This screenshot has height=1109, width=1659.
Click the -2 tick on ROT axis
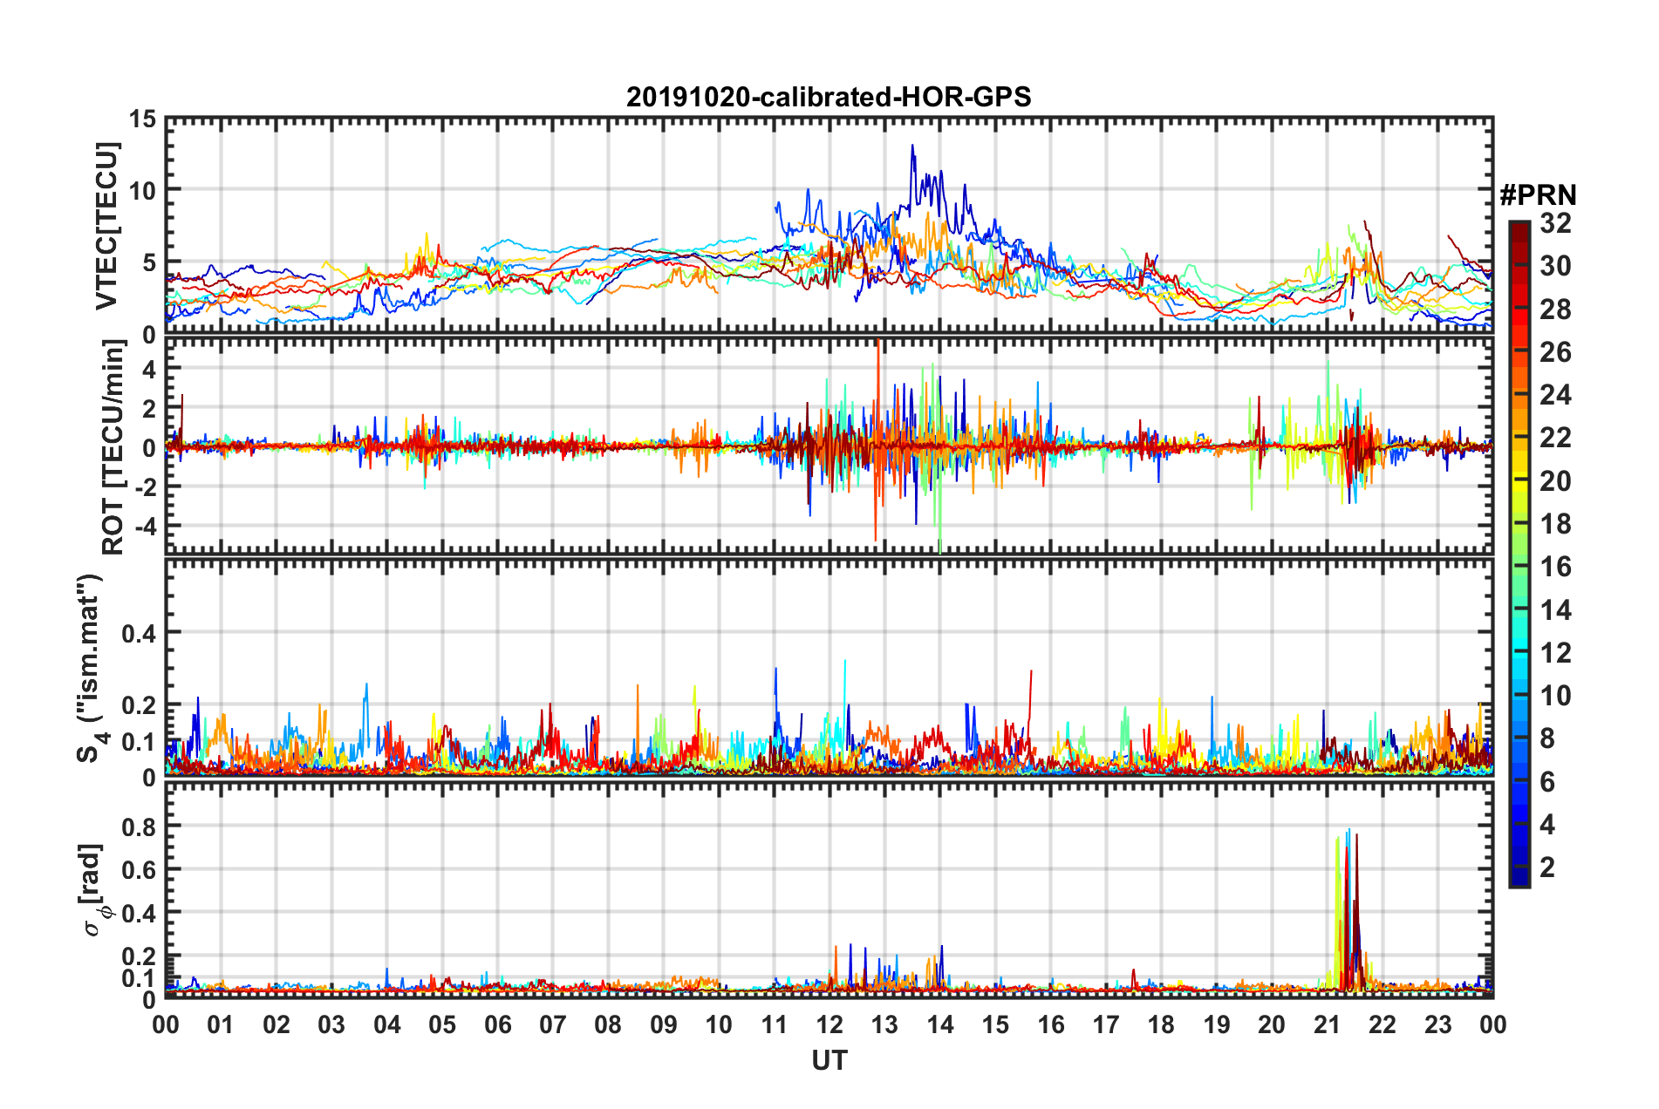click(146, 487)
